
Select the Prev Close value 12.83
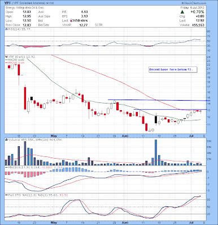tap(27, 25)
